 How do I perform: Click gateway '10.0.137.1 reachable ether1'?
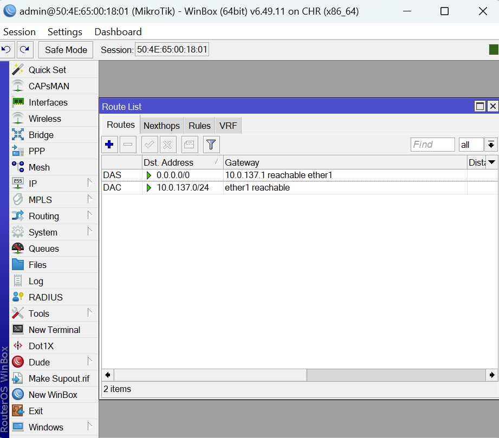(x=279, y=175)
